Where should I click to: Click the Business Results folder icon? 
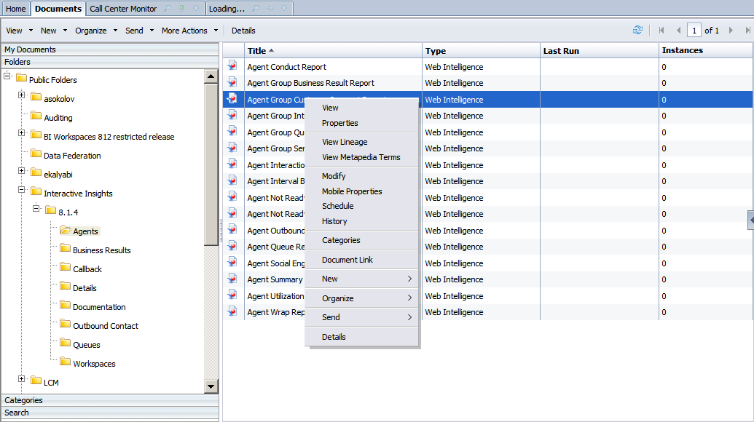[x=65, y=250]
